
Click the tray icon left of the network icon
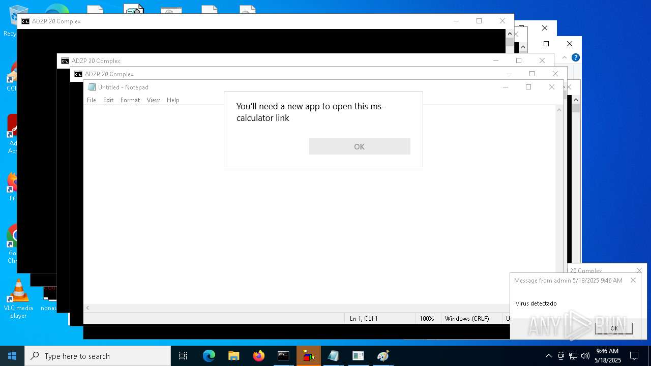pos(561,356)
